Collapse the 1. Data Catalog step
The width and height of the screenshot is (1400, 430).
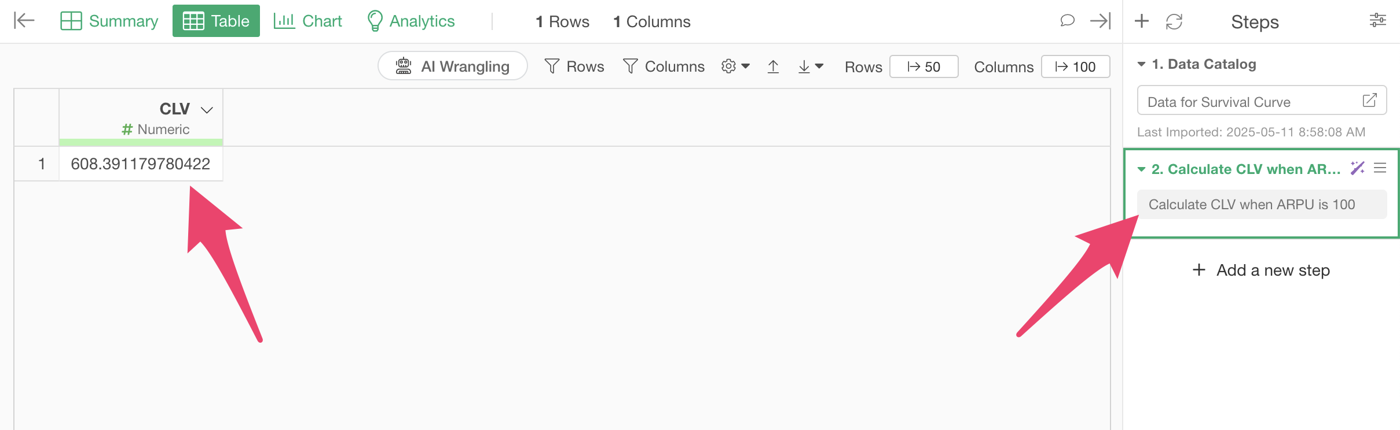1141,64
